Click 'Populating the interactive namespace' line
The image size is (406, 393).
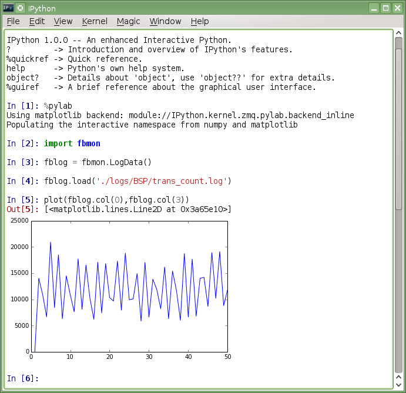[152, 125]
